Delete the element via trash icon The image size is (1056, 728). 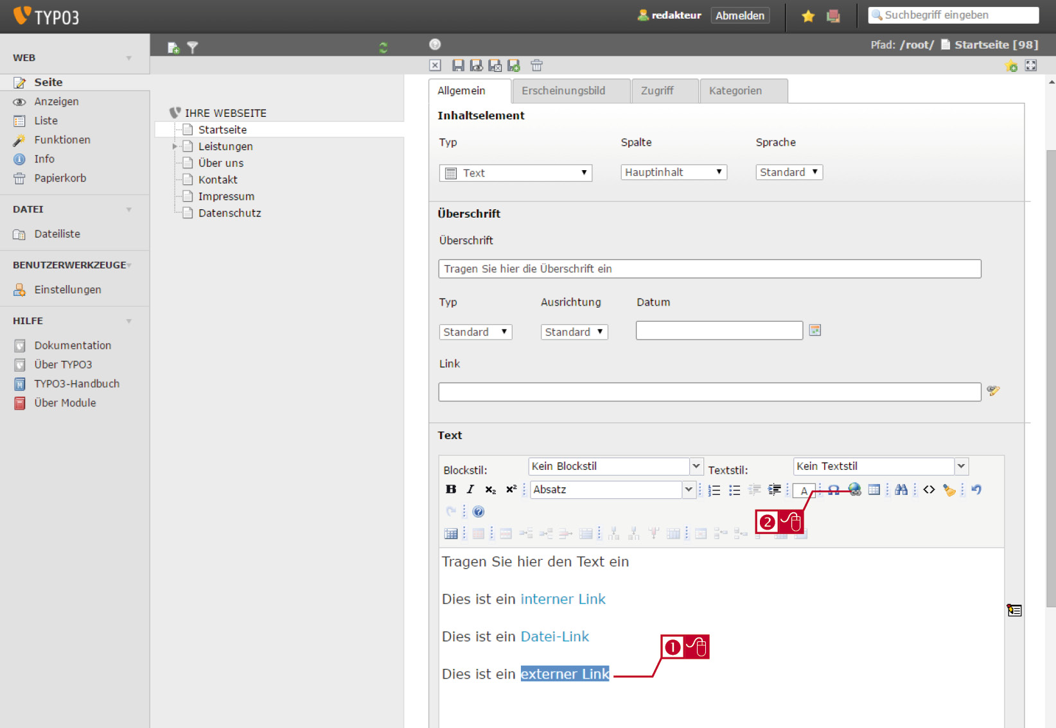[x=536, y=65]
